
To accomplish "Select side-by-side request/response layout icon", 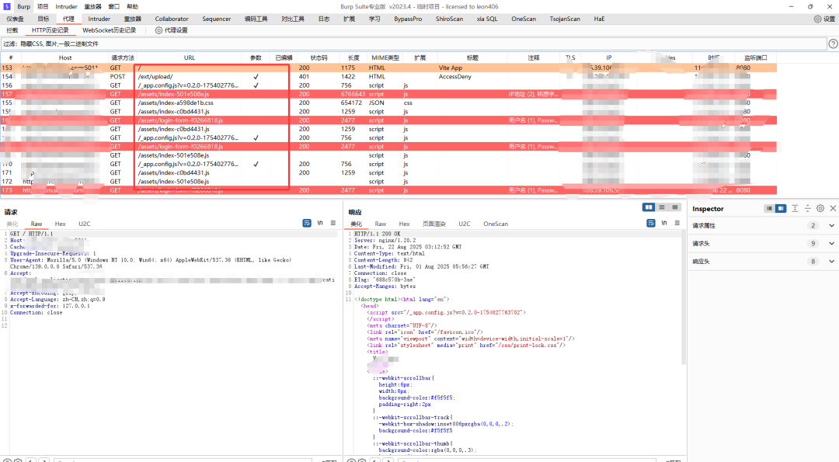I will coord(649,207).
